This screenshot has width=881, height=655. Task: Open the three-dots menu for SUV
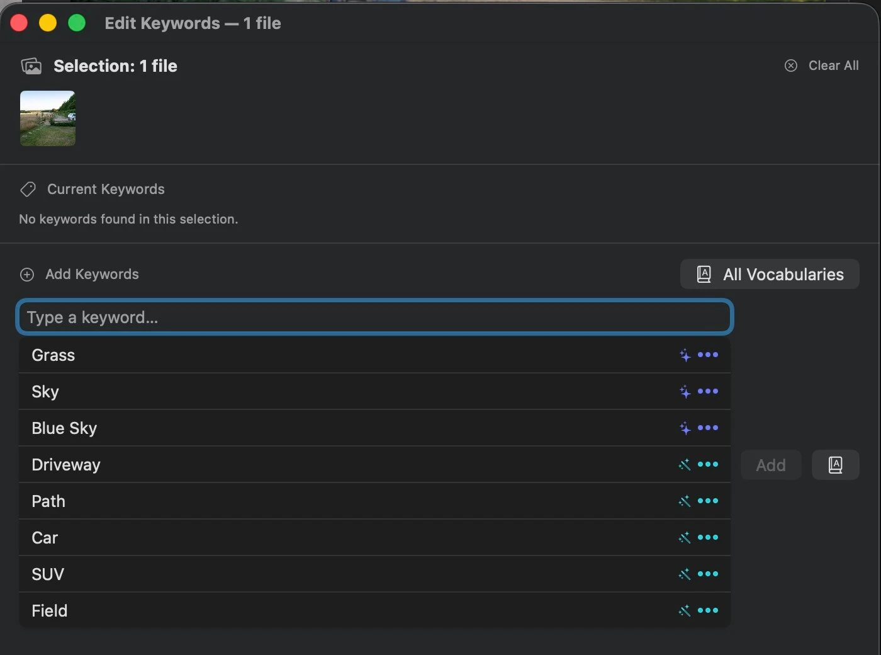point(708,574)
